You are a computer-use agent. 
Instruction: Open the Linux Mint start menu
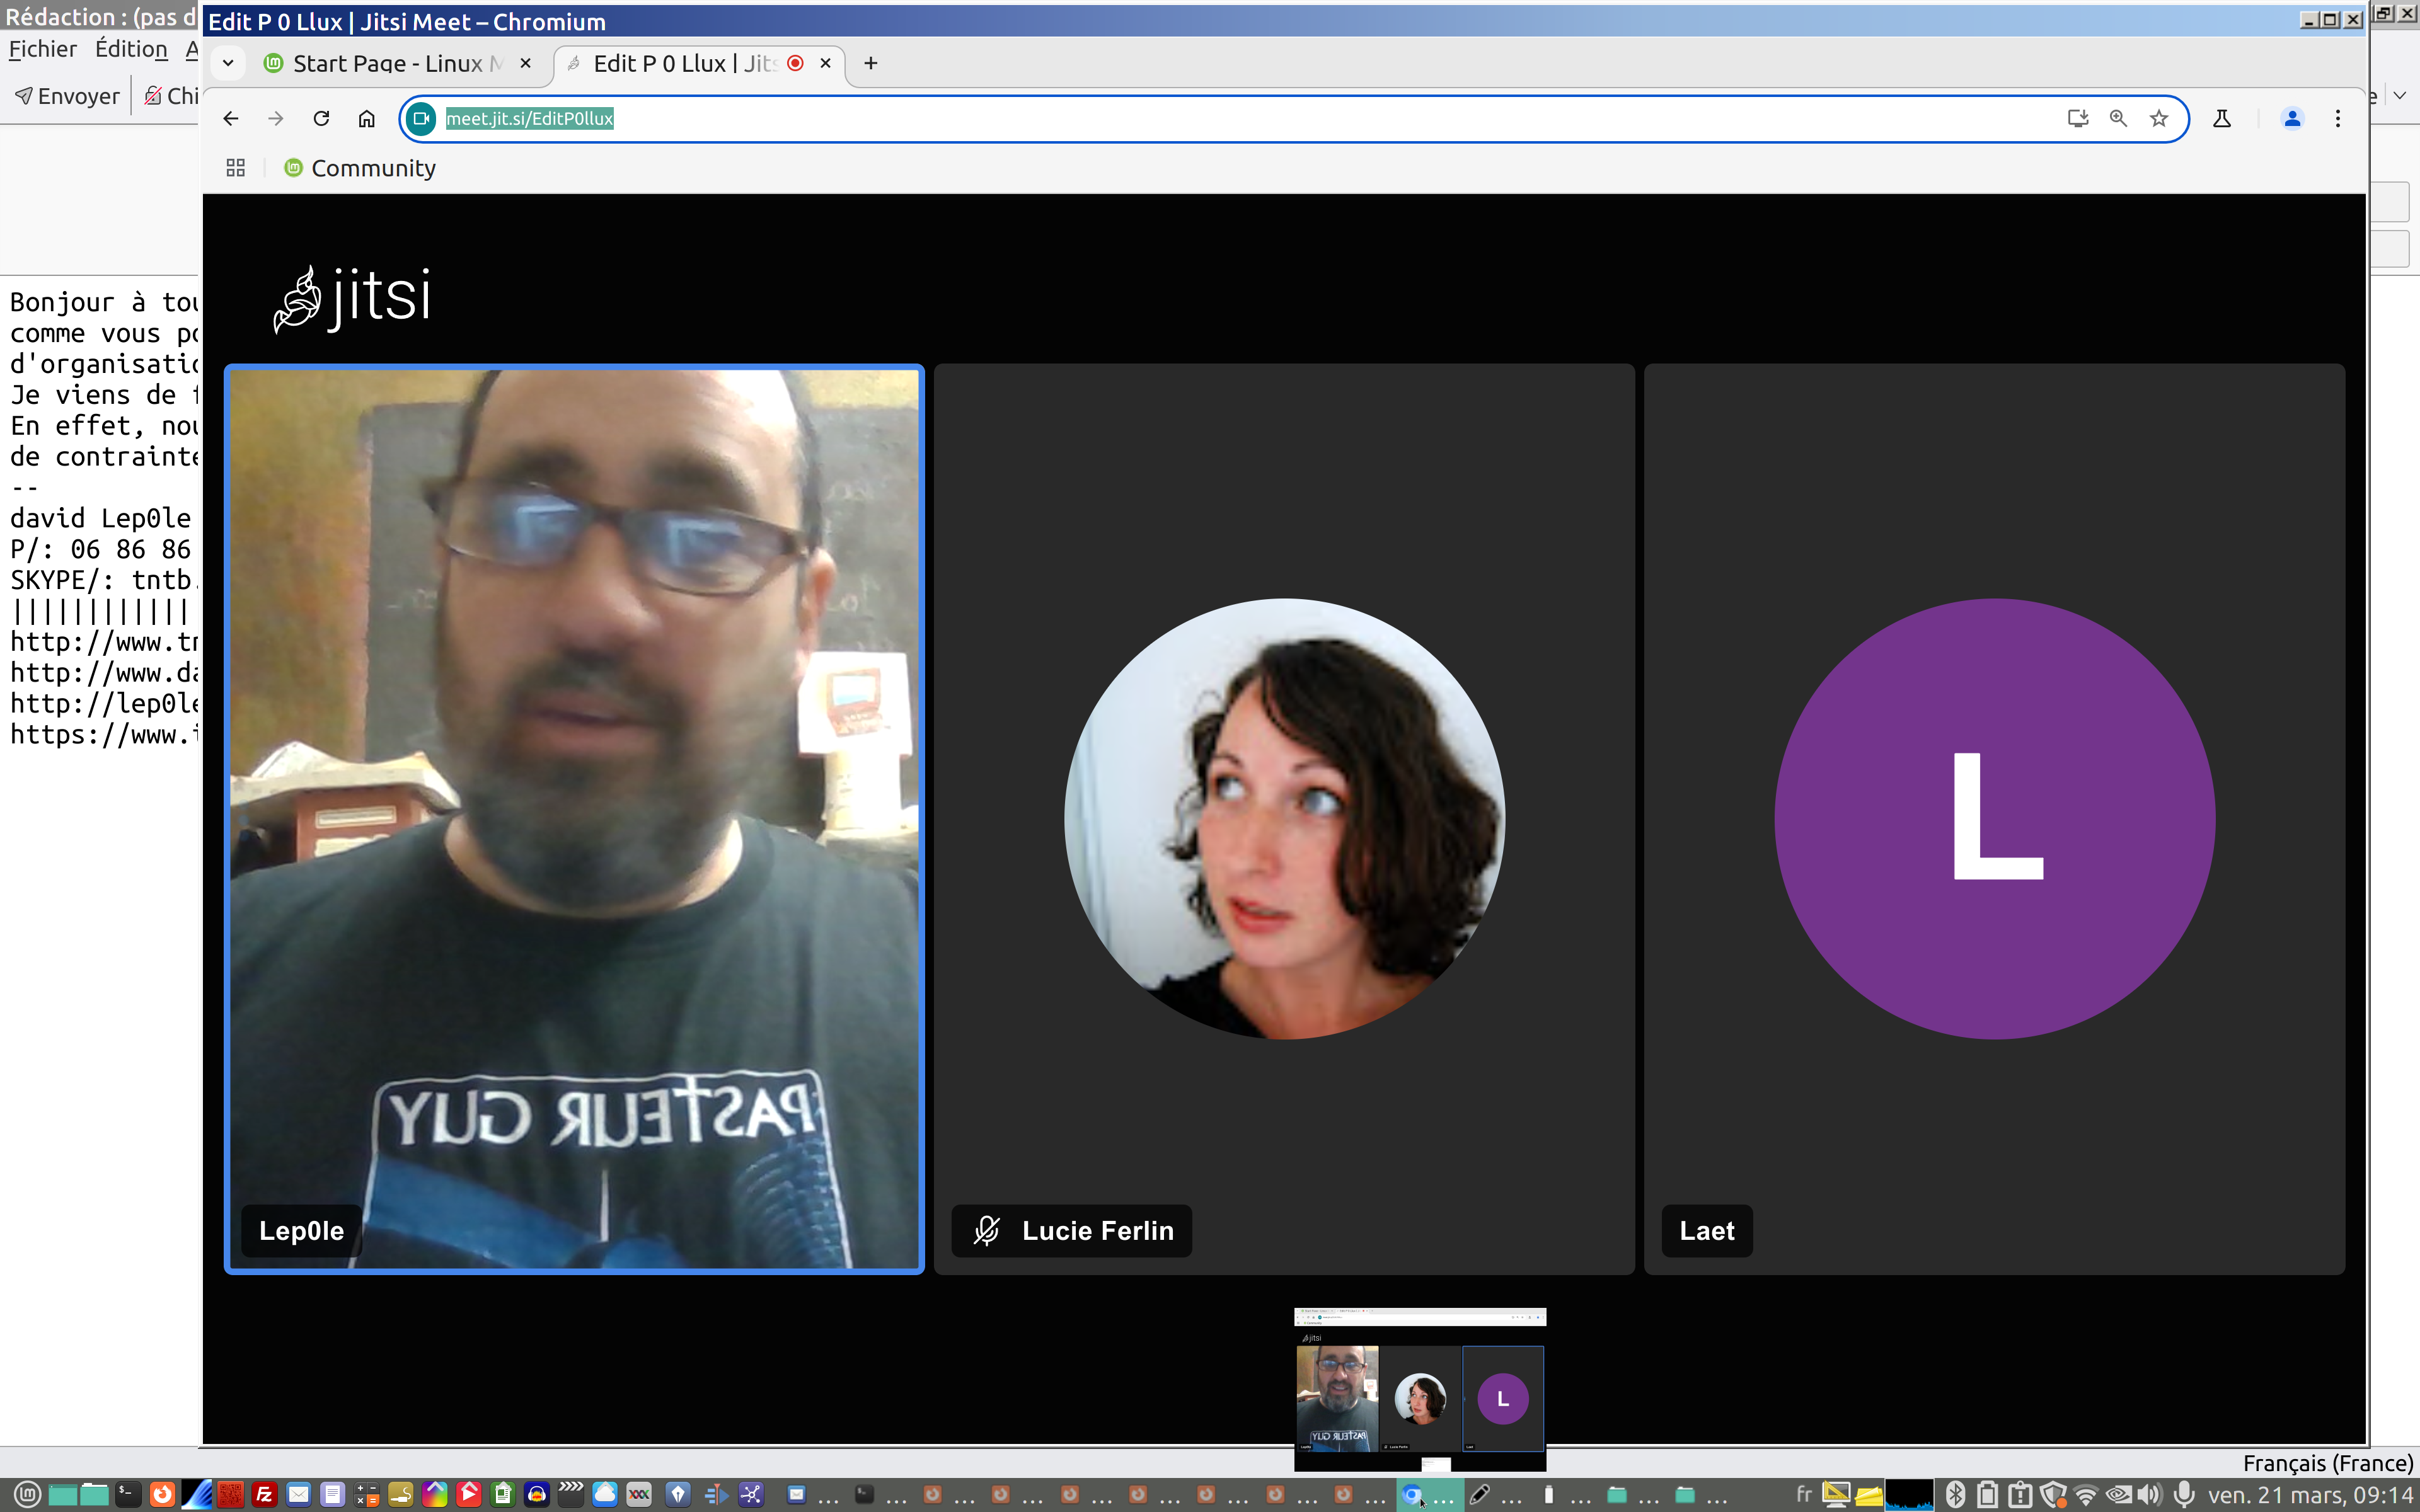pyautogui.click(x=27, y=1494)
